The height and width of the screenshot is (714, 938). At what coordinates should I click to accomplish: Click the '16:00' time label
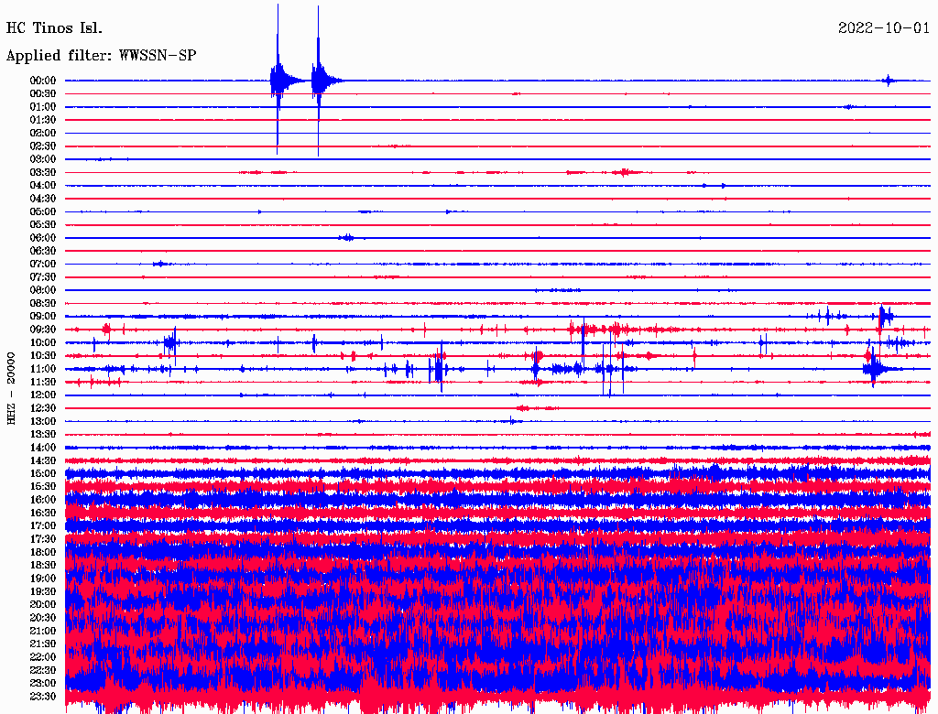[43, 500]
